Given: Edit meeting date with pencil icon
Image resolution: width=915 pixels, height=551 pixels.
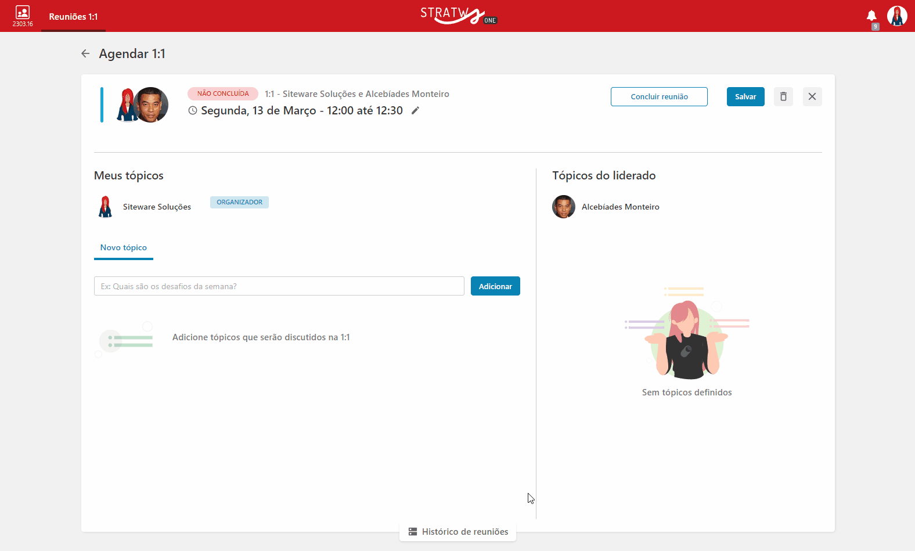Looking at the screenshot, I should click(415, 110).
